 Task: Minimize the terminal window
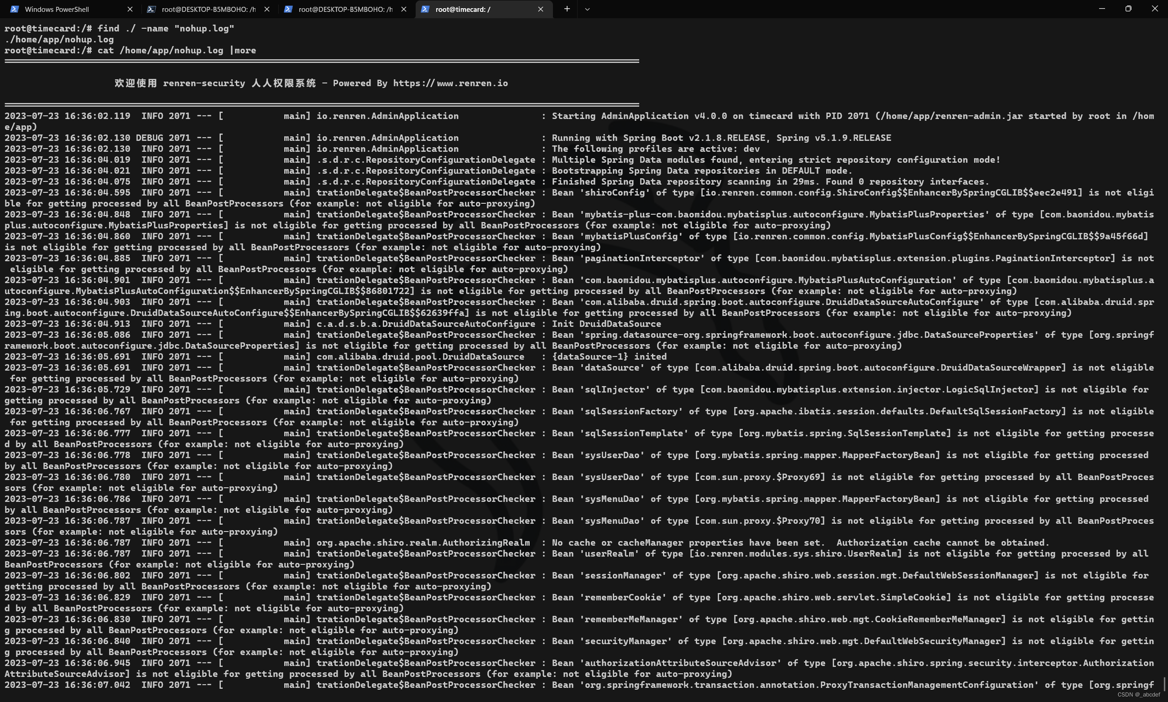tap(1102, 9)
